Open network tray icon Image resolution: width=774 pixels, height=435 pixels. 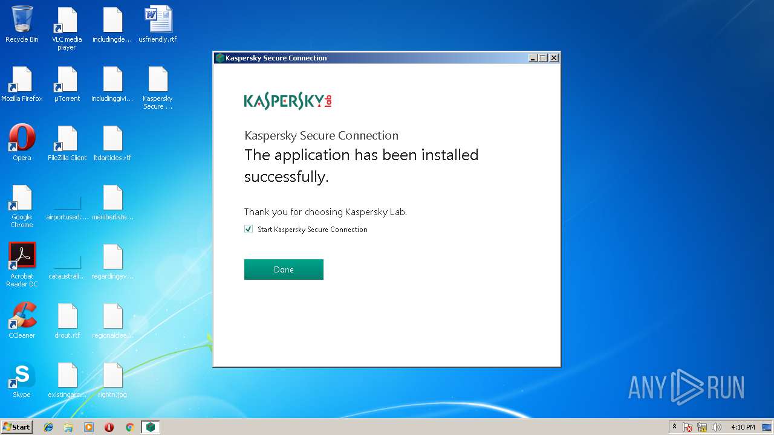[702, 427]
